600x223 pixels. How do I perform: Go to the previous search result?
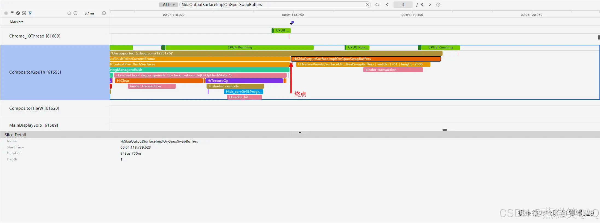(x=387, y=5)
